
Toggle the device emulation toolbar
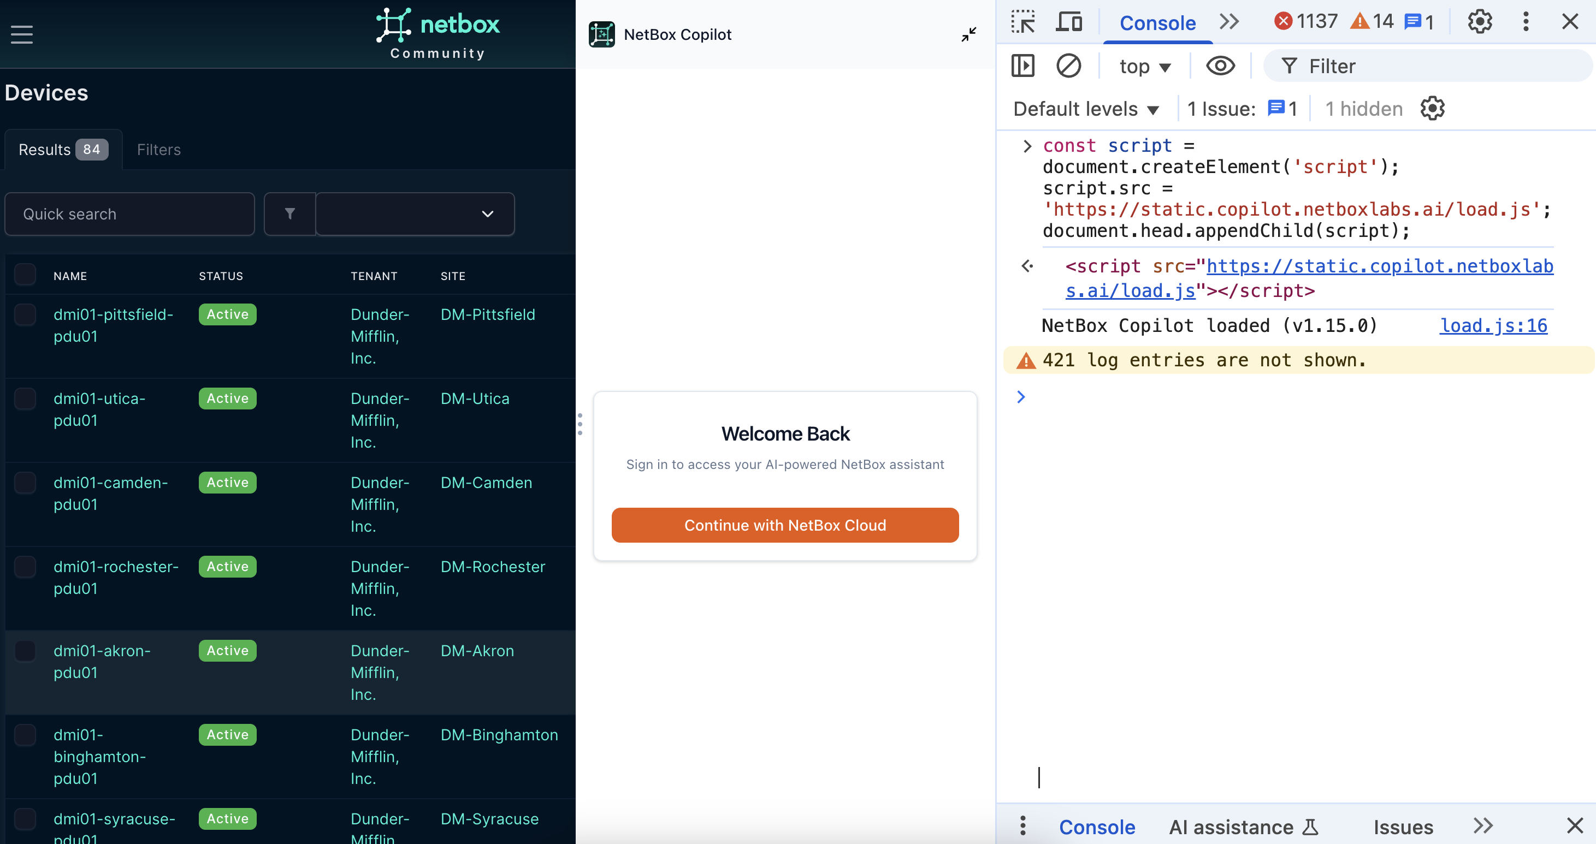tap(1069, 21)
